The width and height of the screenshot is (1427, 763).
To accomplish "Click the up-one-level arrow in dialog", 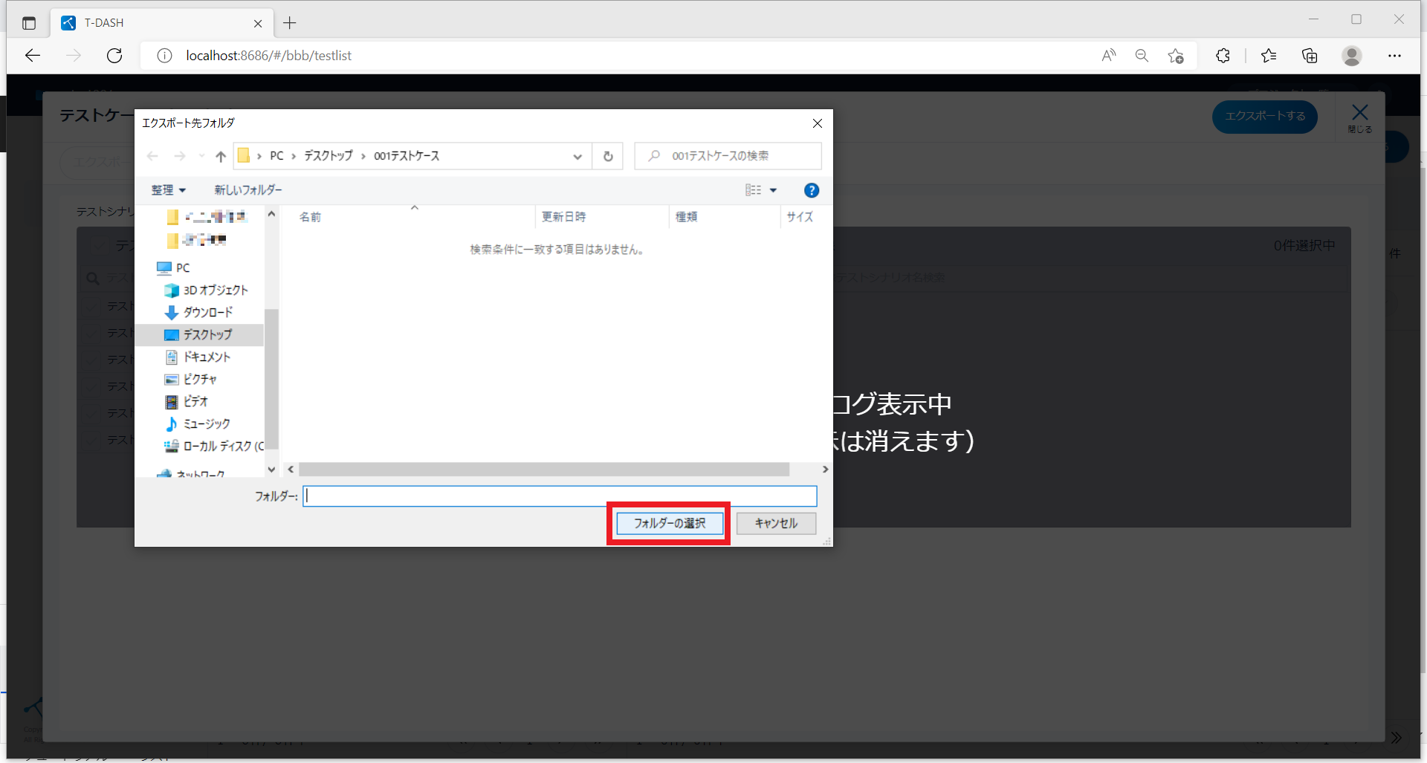I will pos(221,156).
